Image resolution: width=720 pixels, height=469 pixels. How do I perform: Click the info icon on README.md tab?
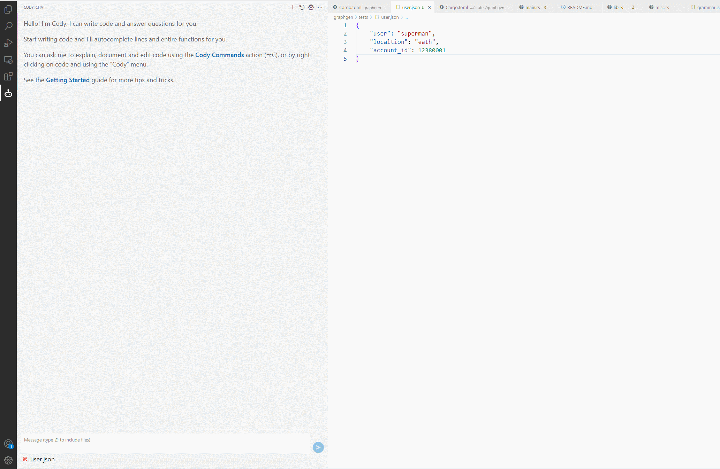pos(563,7)
